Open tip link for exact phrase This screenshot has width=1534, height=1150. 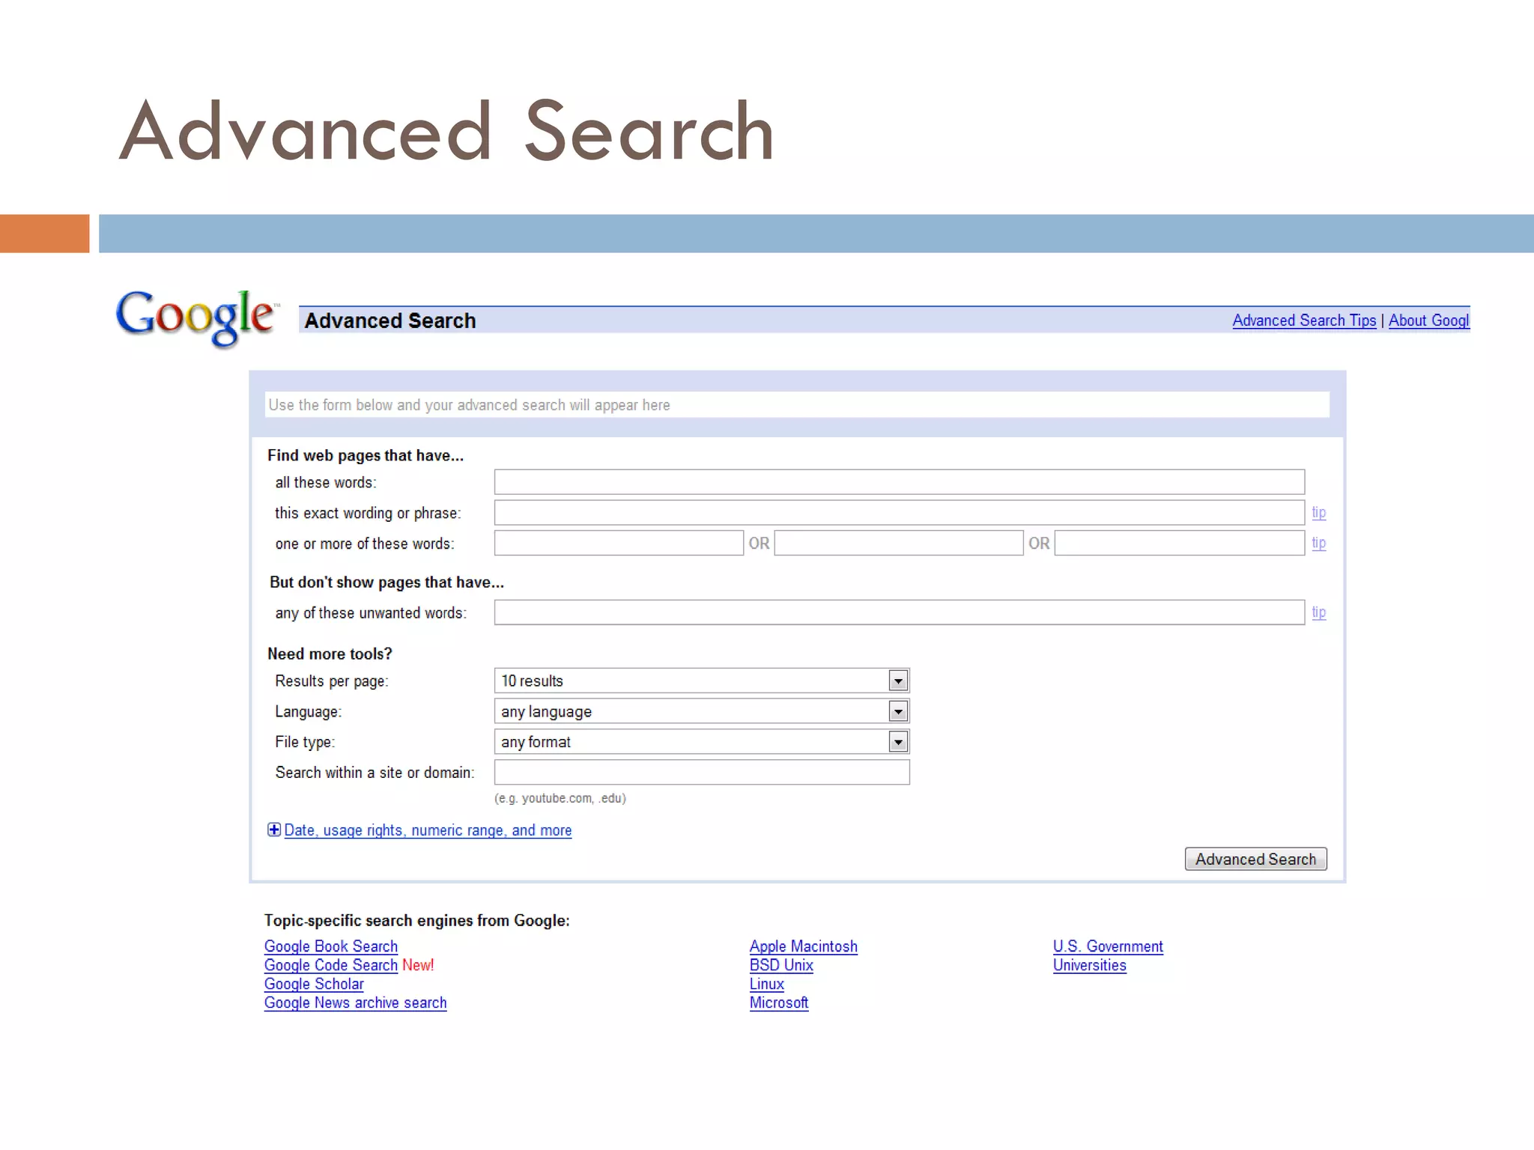1318,513
